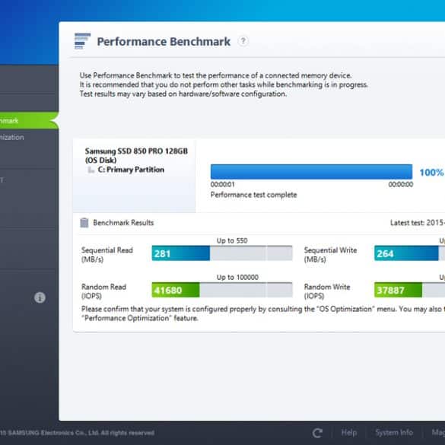Screen dimensions: 445x445
Task: Click the Performance Benchmark bar-chart header icon
Action: point(82,41)
